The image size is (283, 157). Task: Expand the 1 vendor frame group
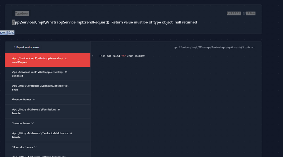point(48,123)
